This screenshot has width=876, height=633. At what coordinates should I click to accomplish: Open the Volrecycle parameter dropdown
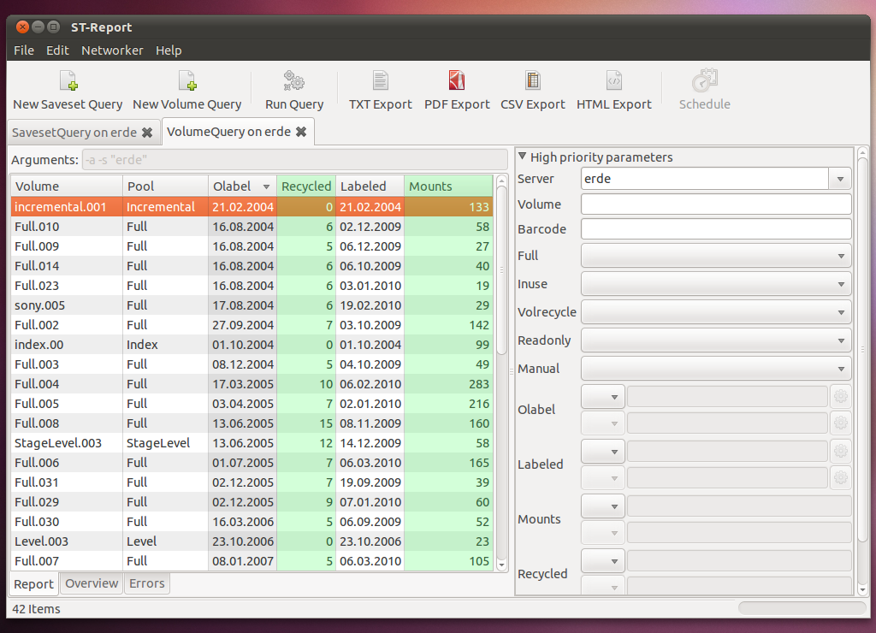[x=716, y=312]
